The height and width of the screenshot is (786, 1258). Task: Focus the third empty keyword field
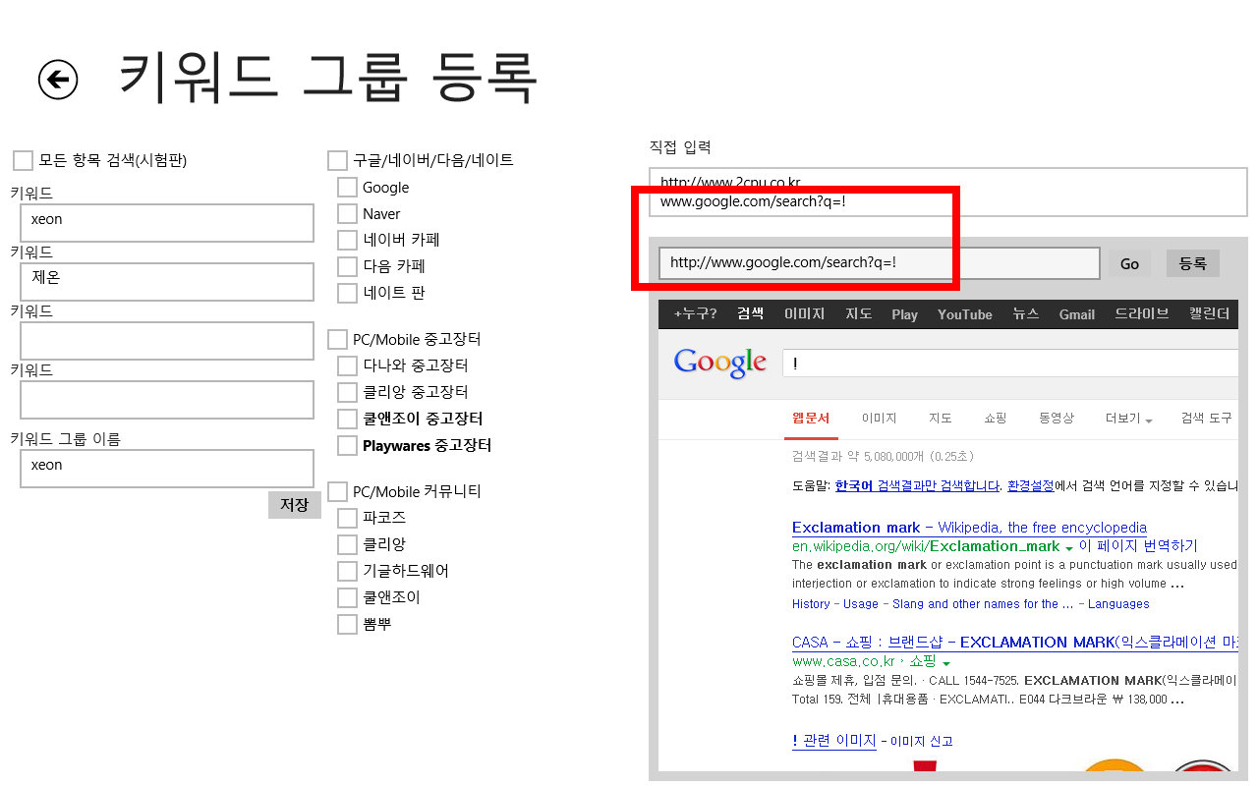click(167, 341)
